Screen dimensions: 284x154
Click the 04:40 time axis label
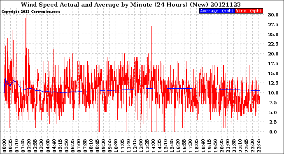[54, 146]
